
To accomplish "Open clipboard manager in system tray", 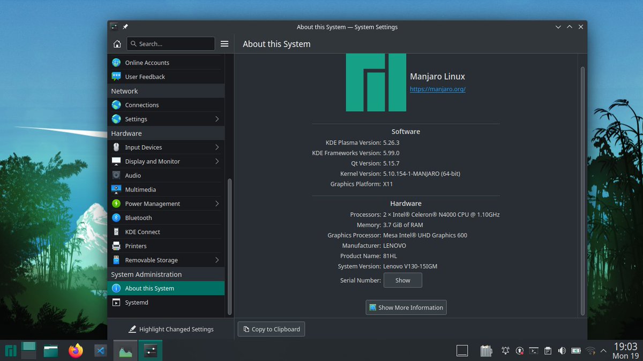I will coord(548,351).
